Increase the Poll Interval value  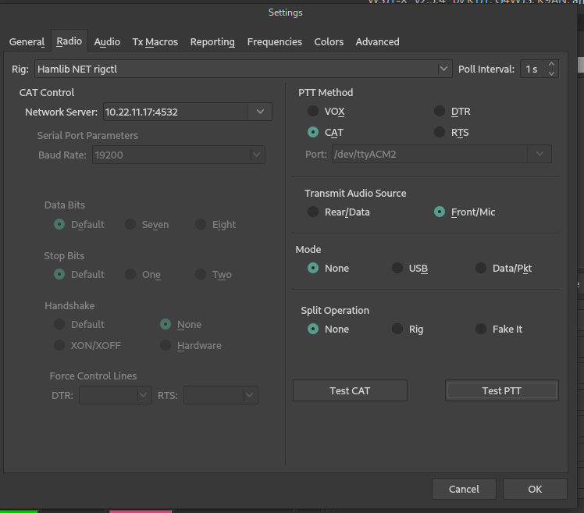[551, 65]
